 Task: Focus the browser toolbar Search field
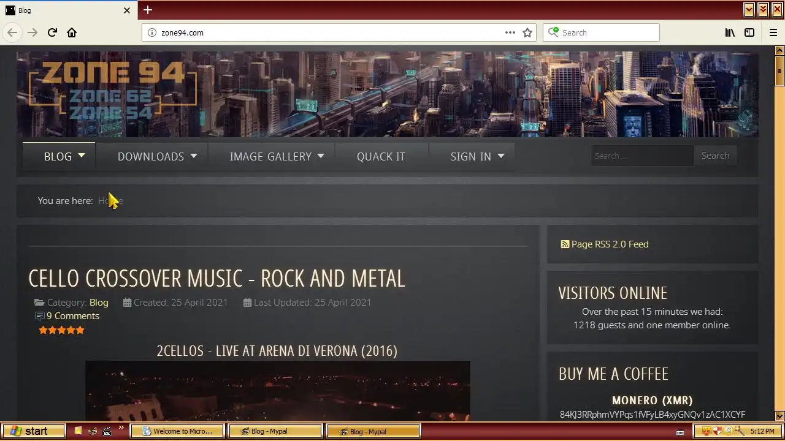(601, 32)
